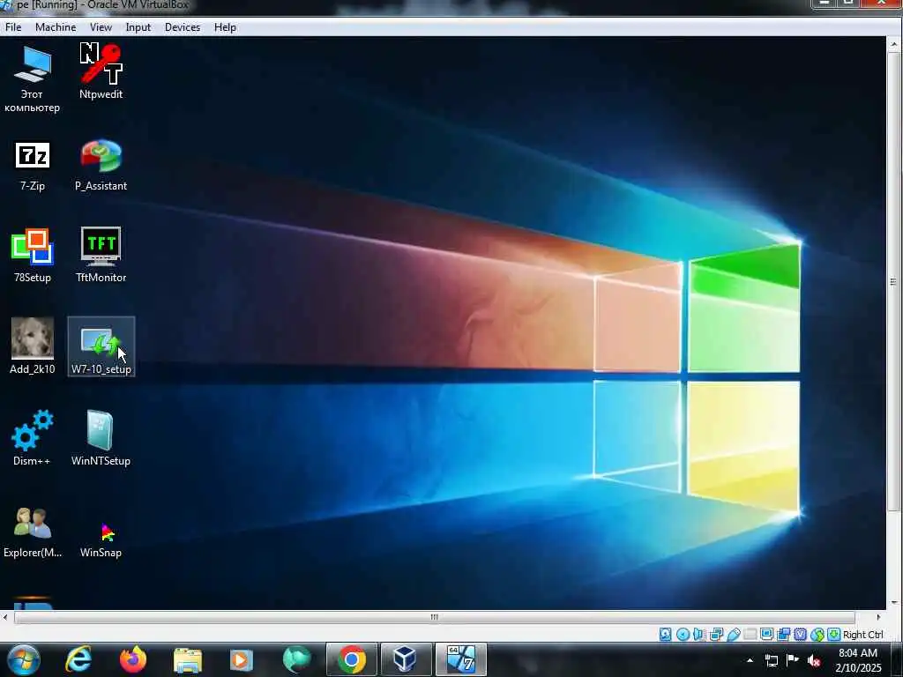Select the WinNTSetup desktop icon
This screenshot has width=903, height=677.
(x=101, y=438)
